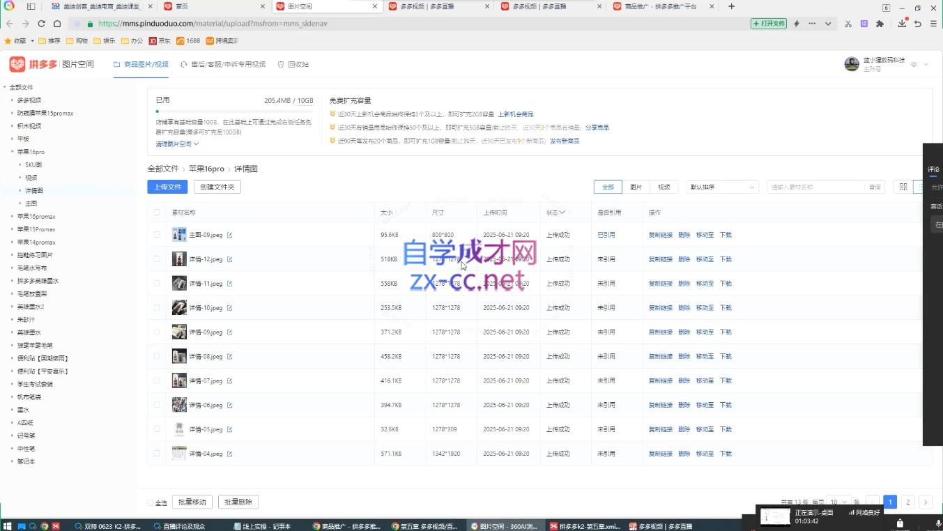Collapse the 苹果16pro folder in tree
943x531 pixels.
12,152
